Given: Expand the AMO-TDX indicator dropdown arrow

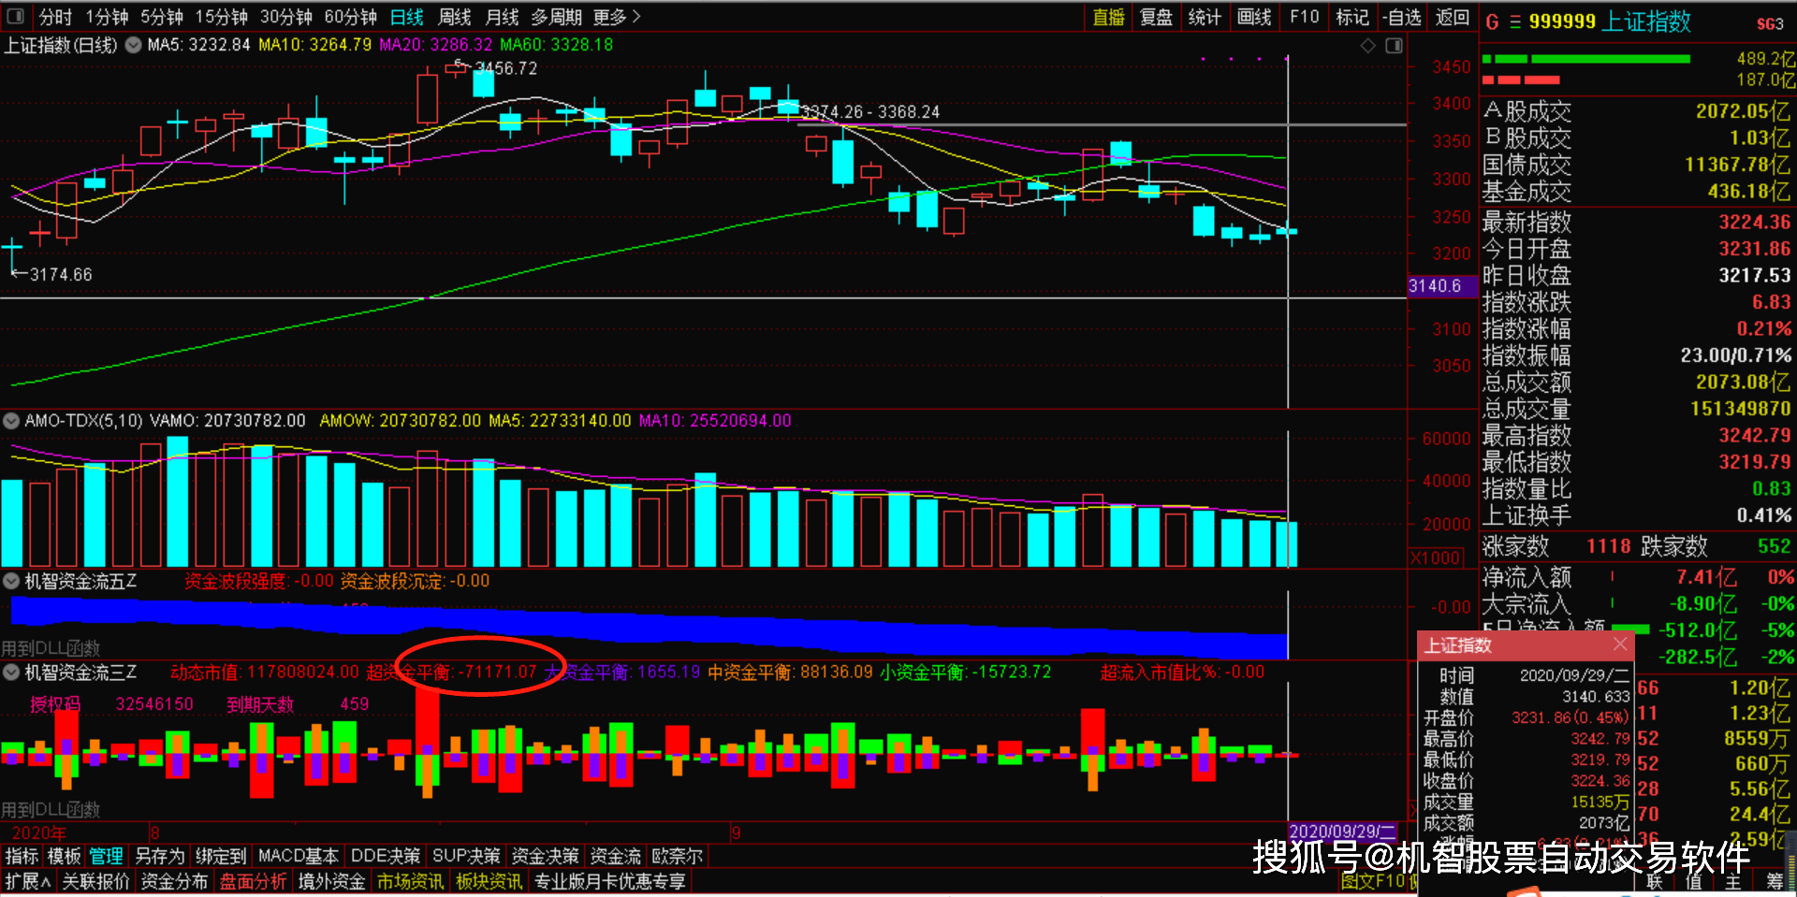Looking at the screenshot, I should point(11,421).
